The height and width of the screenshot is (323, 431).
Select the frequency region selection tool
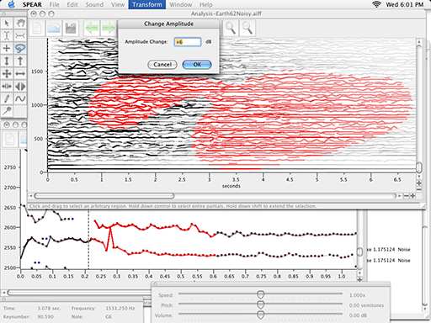20,35
